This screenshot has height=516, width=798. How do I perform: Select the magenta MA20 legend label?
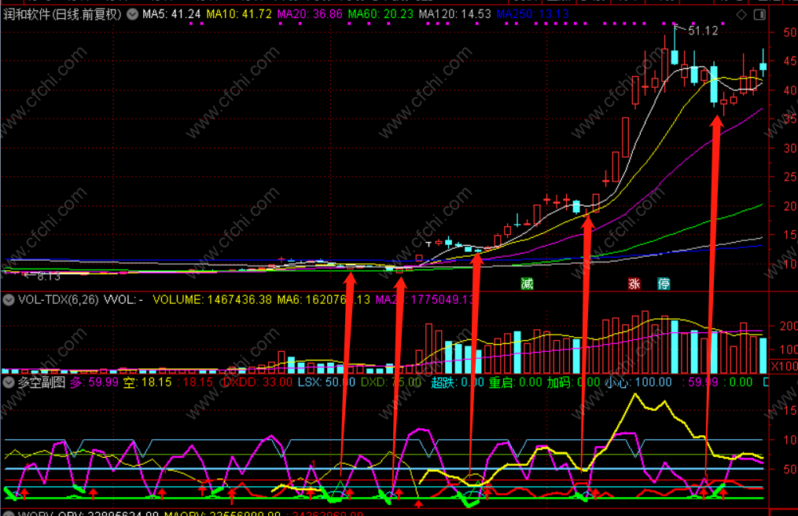[310, 14]
